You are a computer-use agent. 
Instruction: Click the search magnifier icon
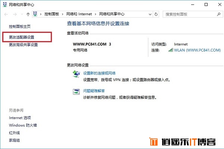point(219,14)
